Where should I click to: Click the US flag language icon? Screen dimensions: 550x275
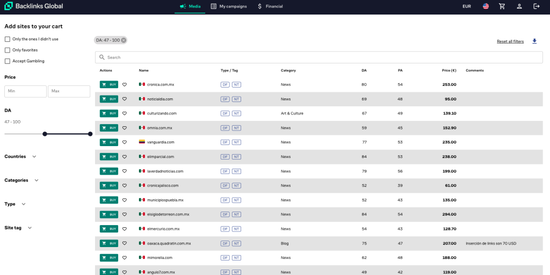tap(486, 6)
